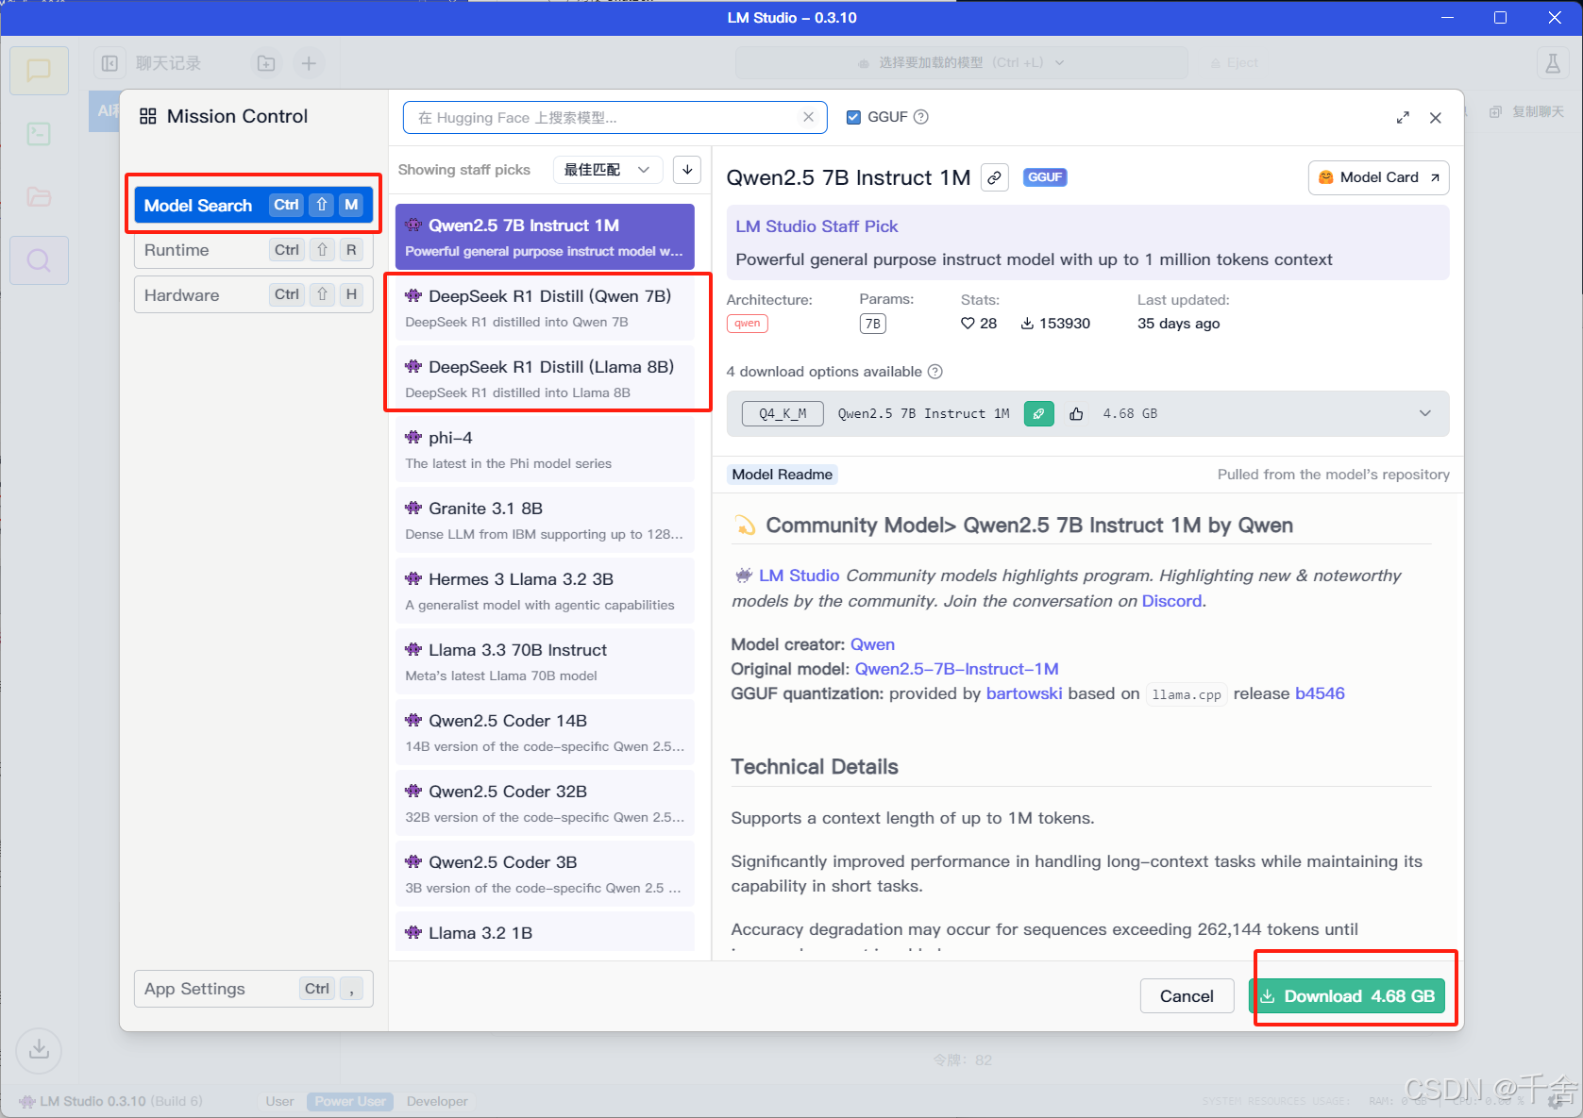Open the LM Studio link in readme

tap(799, 576)
